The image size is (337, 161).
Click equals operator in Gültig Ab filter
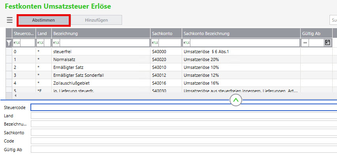[x=305, y=43]
